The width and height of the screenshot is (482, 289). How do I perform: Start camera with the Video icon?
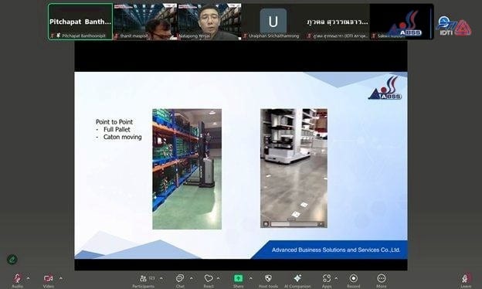[48, 278]
